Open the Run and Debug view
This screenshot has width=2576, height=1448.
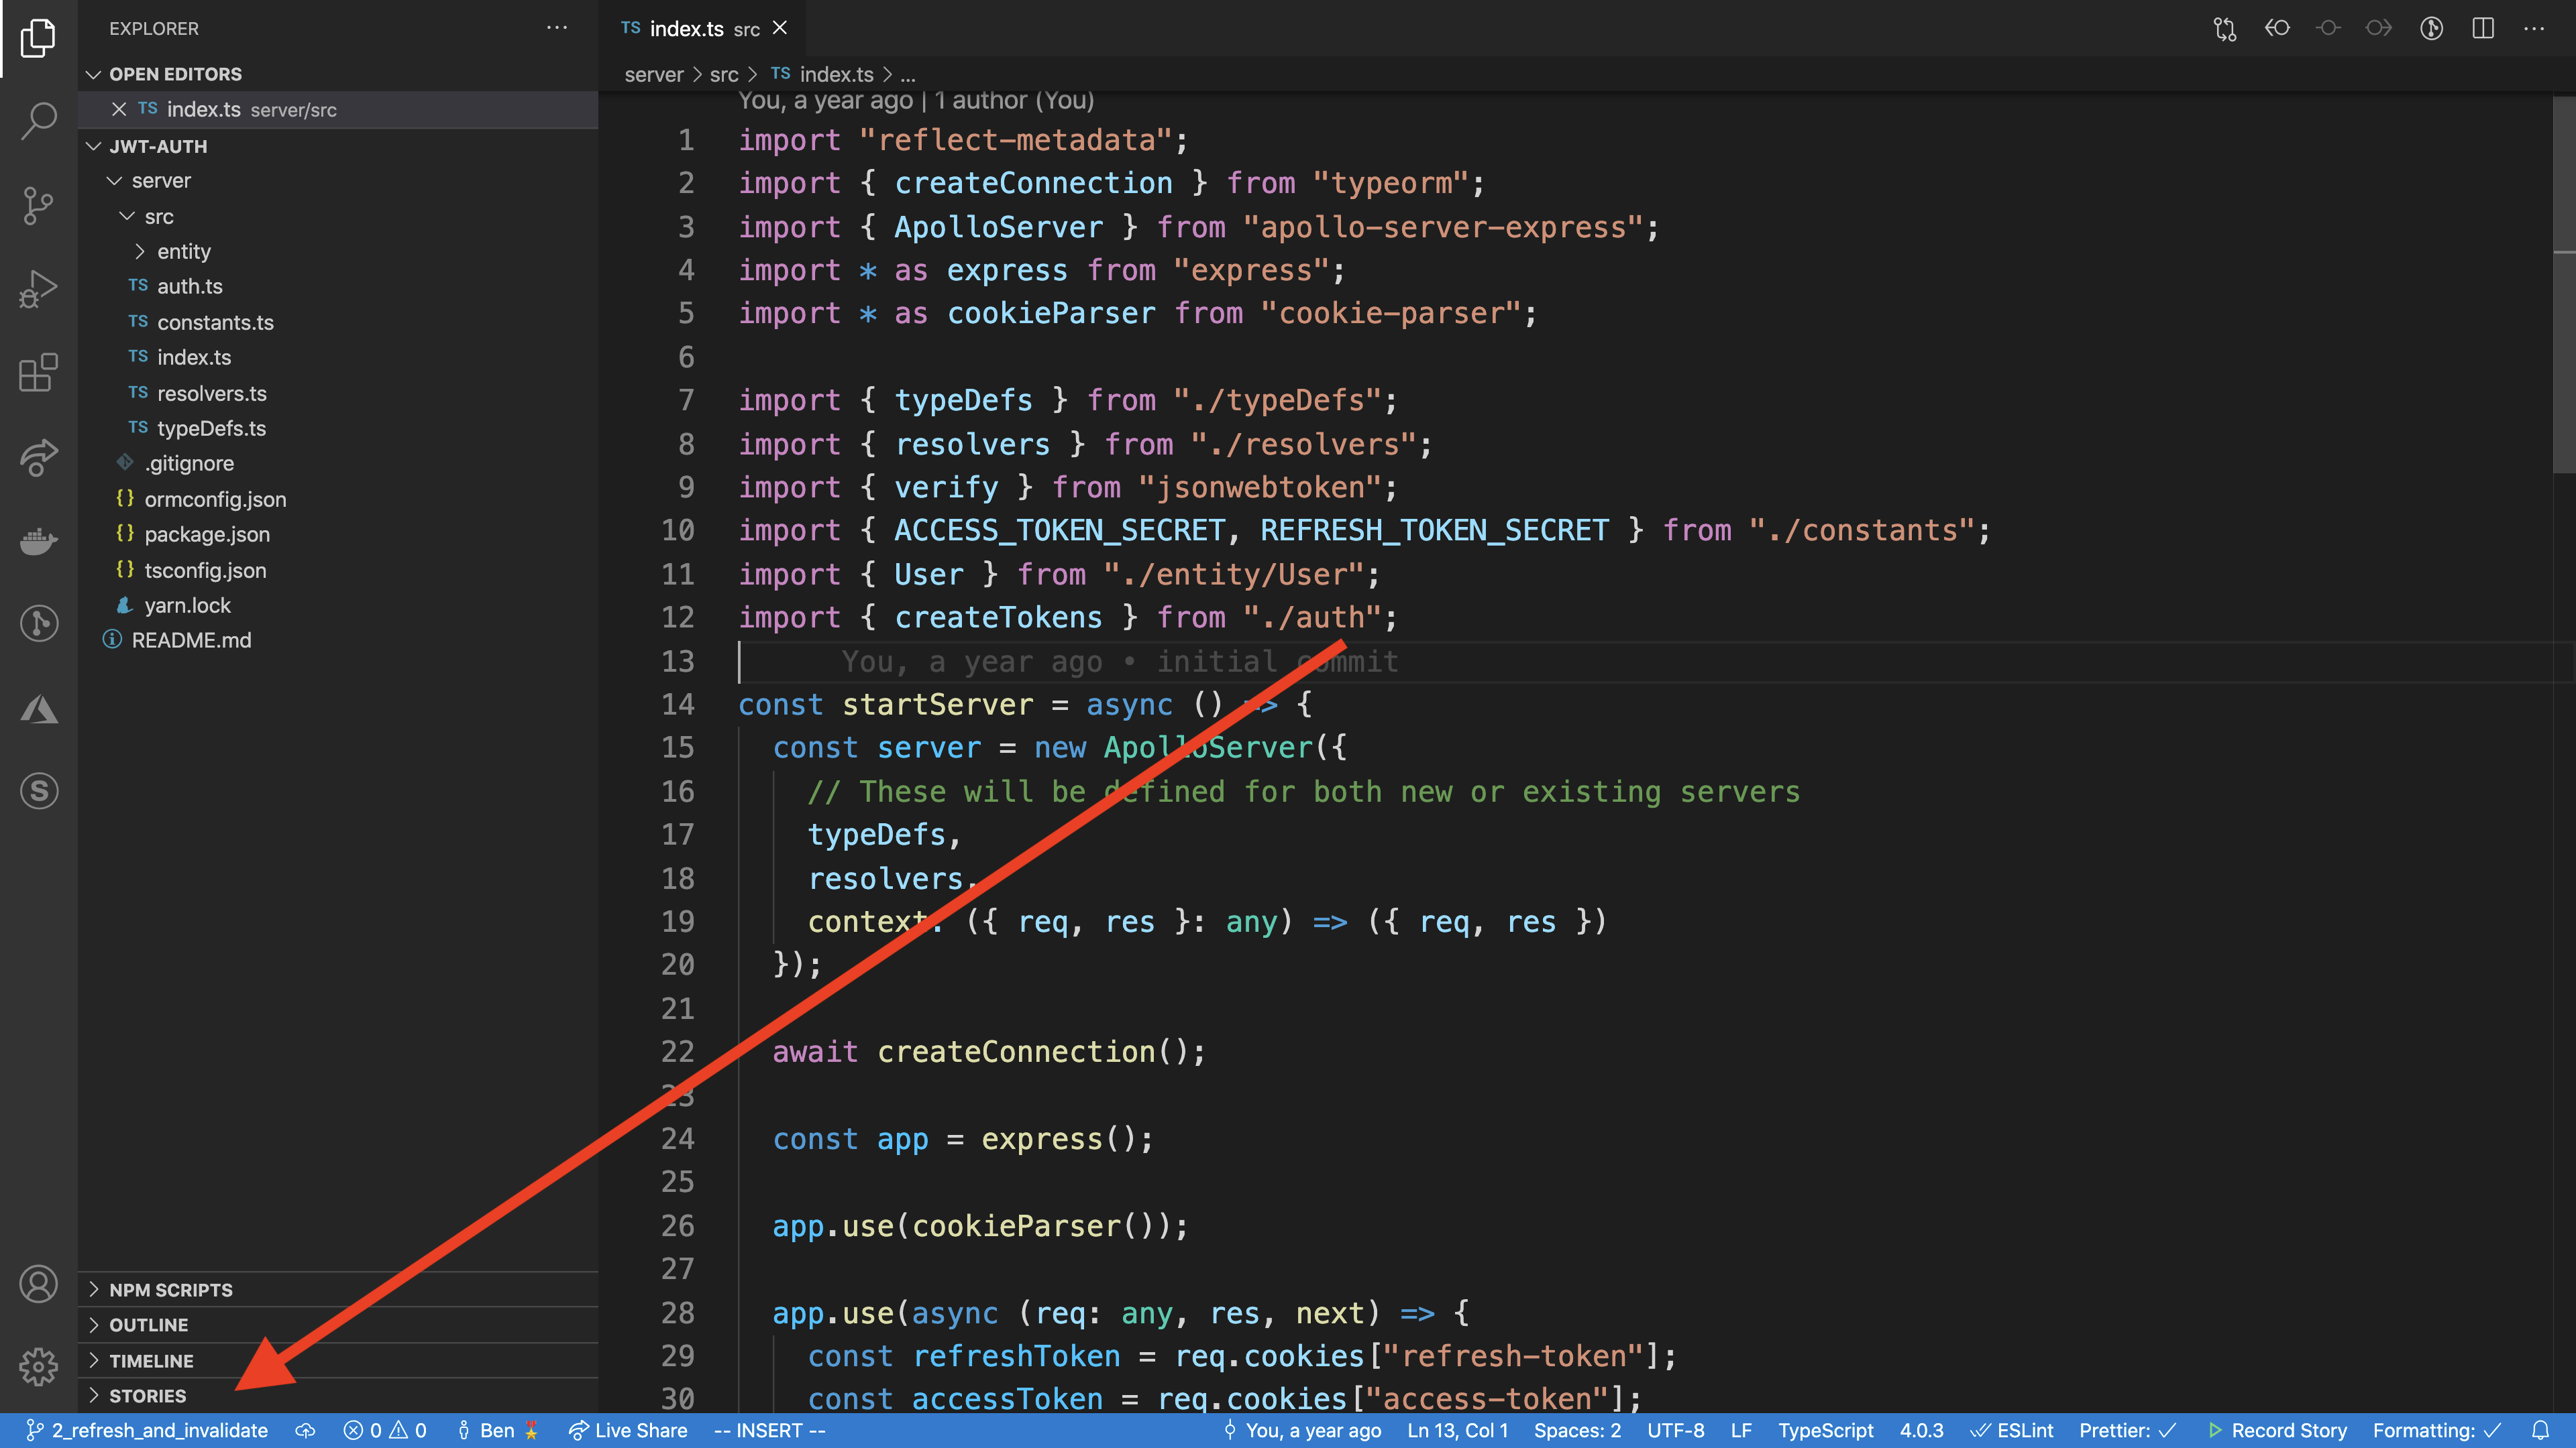click(38, 289)
